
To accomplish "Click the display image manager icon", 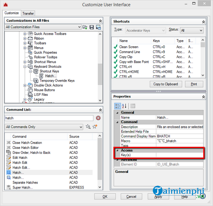I will coord(98,27).
